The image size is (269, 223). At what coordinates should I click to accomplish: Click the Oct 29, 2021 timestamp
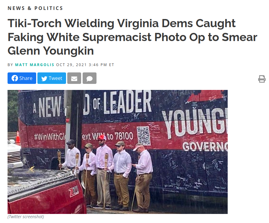pyautogui.click(x=85, y=65)
